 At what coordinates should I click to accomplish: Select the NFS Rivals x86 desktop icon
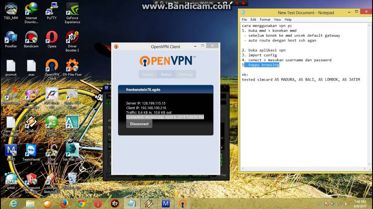52,98
